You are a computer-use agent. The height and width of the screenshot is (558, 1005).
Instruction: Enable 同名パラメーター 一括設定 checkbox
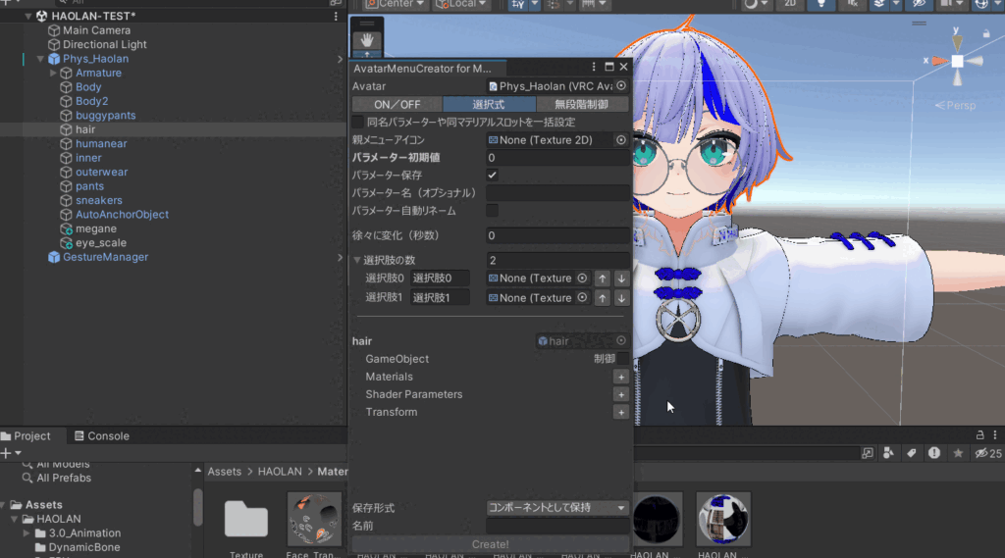coord(357,122)
